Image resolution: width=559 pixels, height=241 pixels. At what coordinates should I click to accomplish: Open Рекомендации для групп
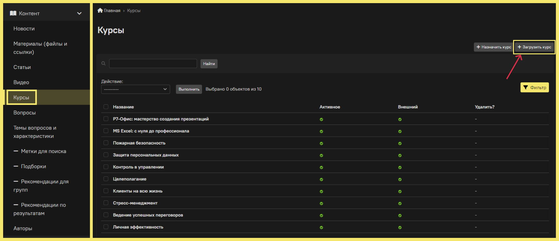click(41, 185)
